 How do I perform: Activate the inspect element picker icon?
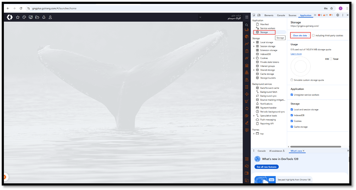pos(254,15)
